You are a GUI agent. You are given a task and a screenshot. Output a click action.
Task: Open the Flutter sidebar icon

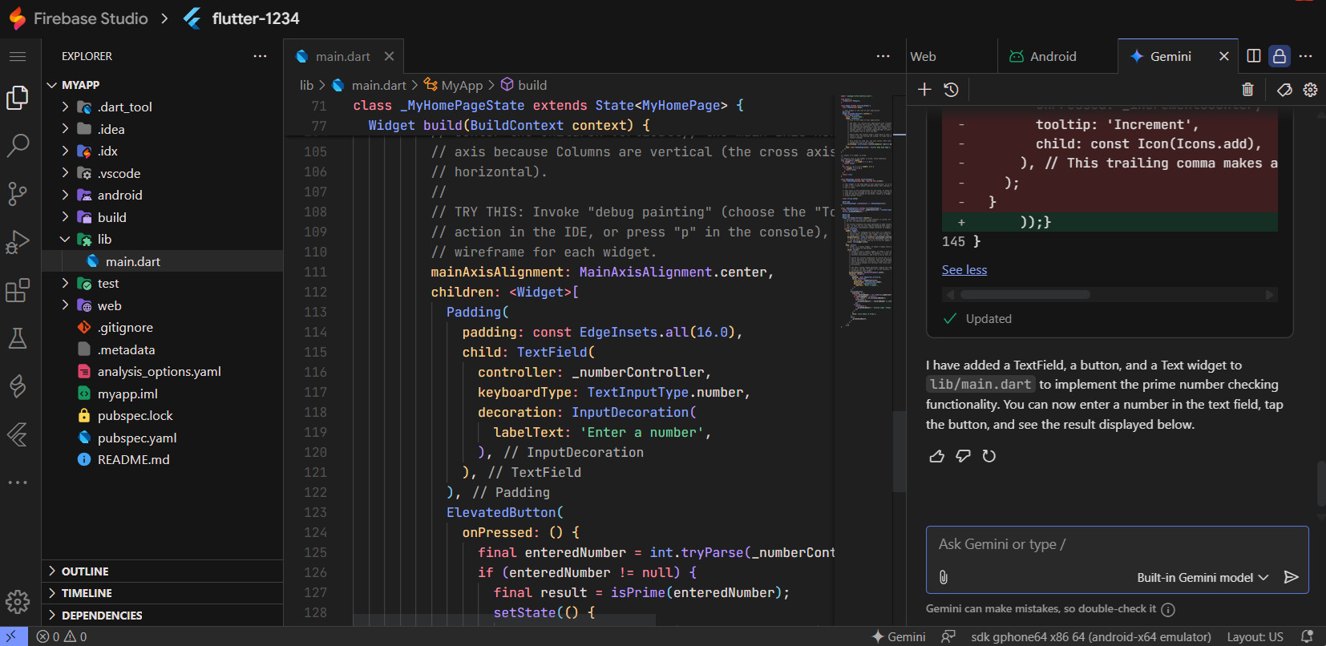coord(18,434)
